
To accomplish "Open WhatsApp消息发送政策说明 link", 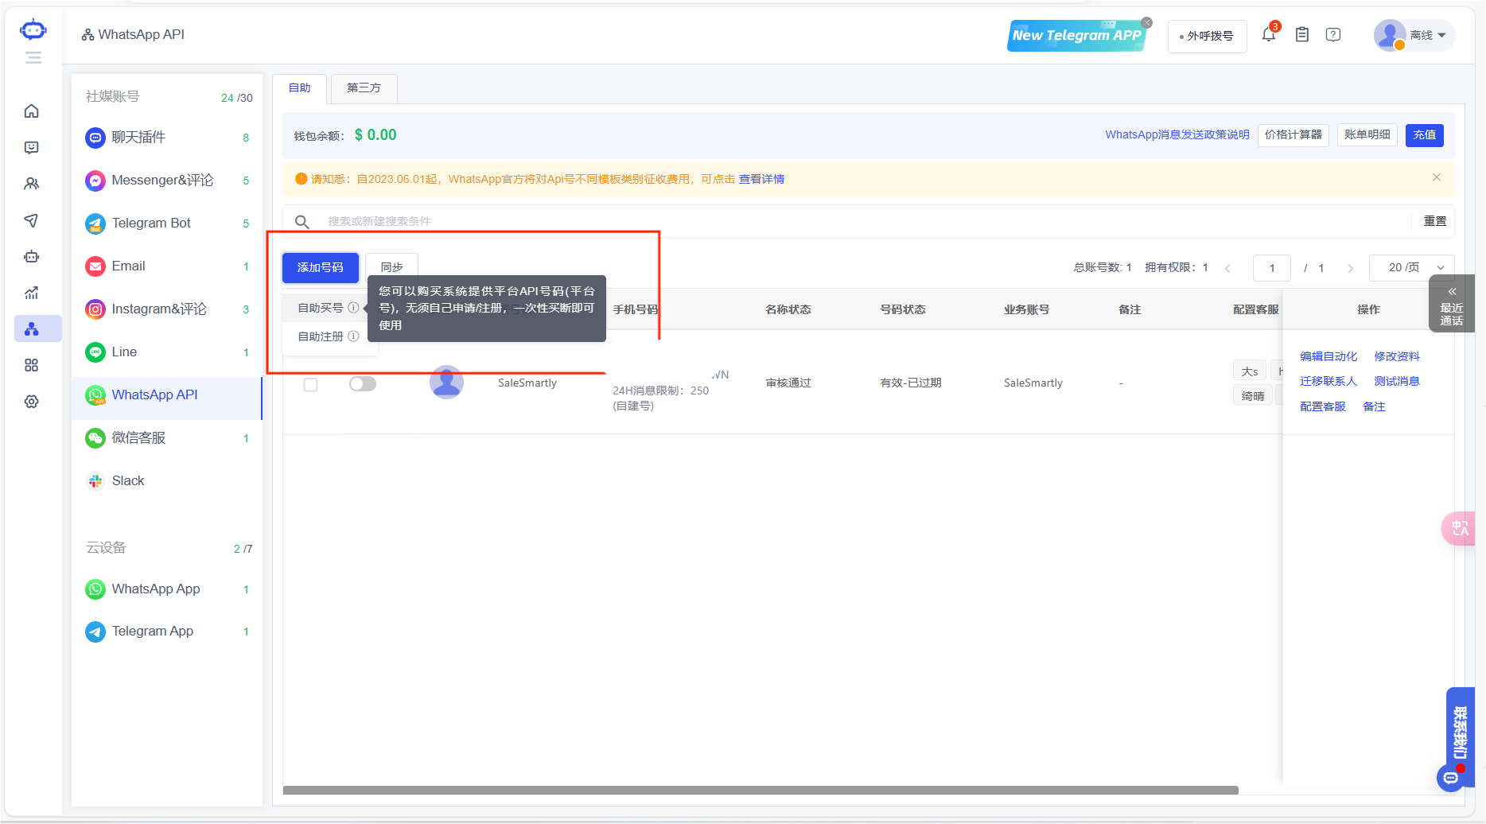I will click(1177, 135).
